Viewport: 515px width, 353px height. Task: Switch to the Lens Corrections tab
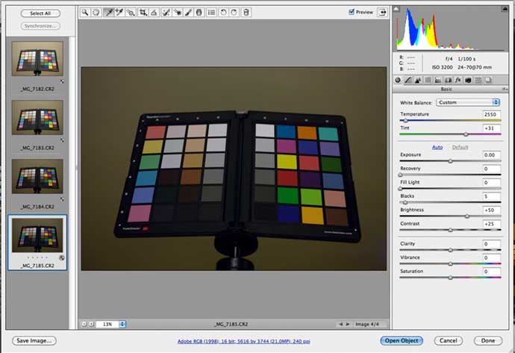(x=448, y=80)
